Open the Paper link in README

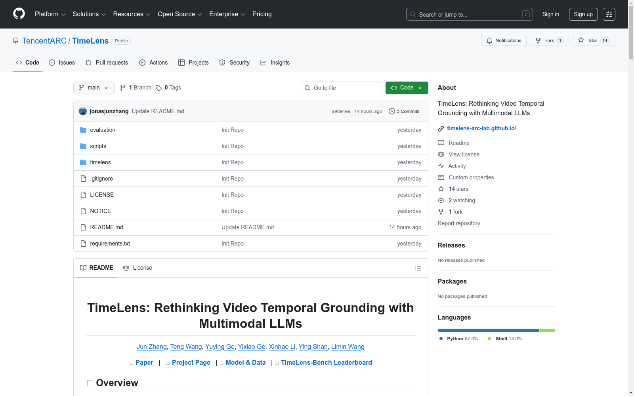pos(144,363)
